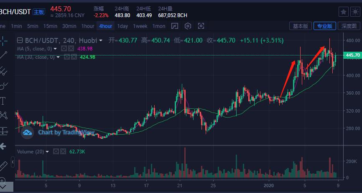Collapse the legend with minus box icon
The width and height of the screenshot is (362, 193).
20,41
